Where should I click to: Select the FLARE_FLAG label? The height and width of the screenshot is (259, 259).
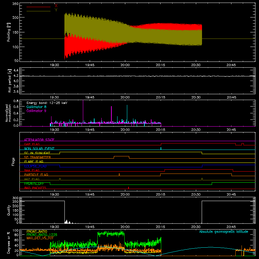[x=34, y=162]
